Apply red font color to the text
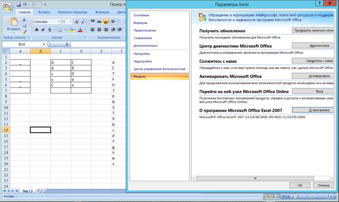 (80, 30)
